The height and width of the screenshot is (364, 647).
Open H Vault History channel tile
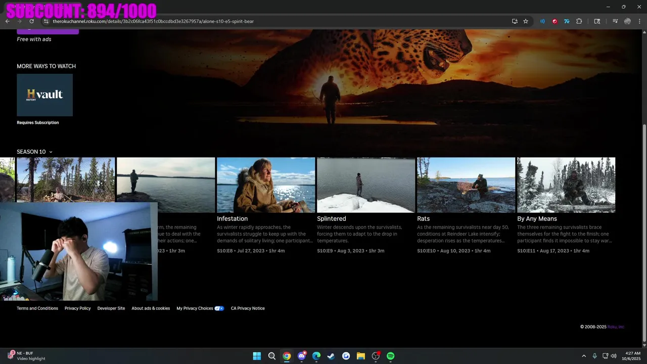[x=44, y=95]
